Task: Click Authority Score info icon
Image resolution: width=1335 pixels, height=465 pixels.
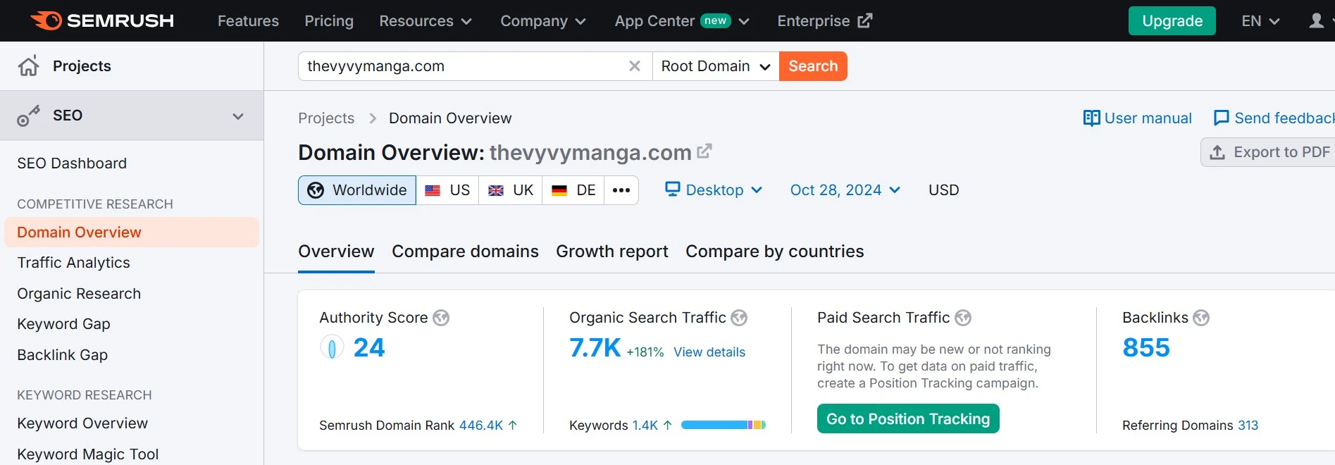Action: coord(441,318)
